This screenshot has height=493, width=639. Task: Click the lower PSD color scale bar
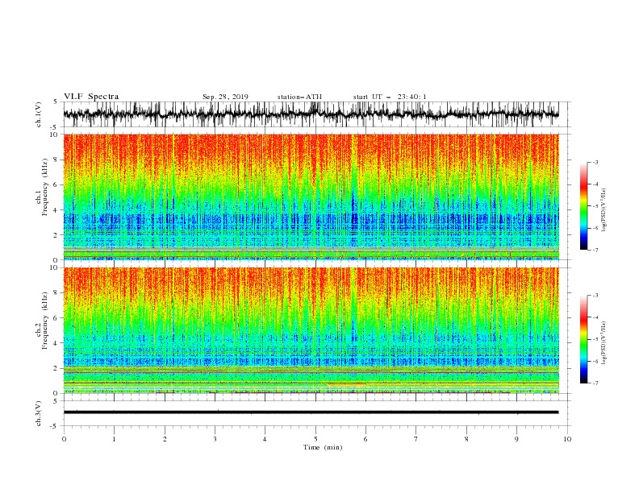click(583, 339)
